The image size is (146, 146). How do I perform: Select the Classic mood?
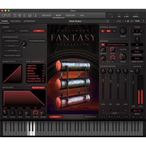[x=24, y=31]
